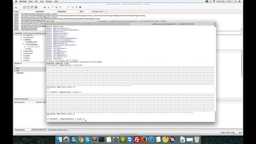
Task: Focus the Password field
Action: [x=72, y=12]
